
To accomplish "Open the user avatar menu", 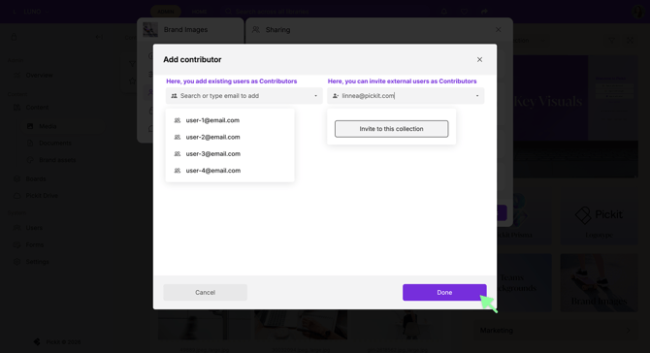I will pos(638,12).
